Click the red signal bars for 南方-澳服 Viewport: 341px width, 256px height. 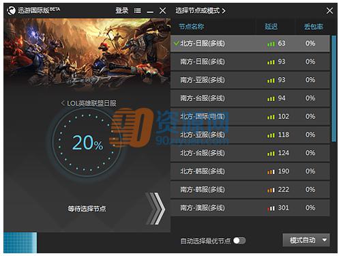271,208
